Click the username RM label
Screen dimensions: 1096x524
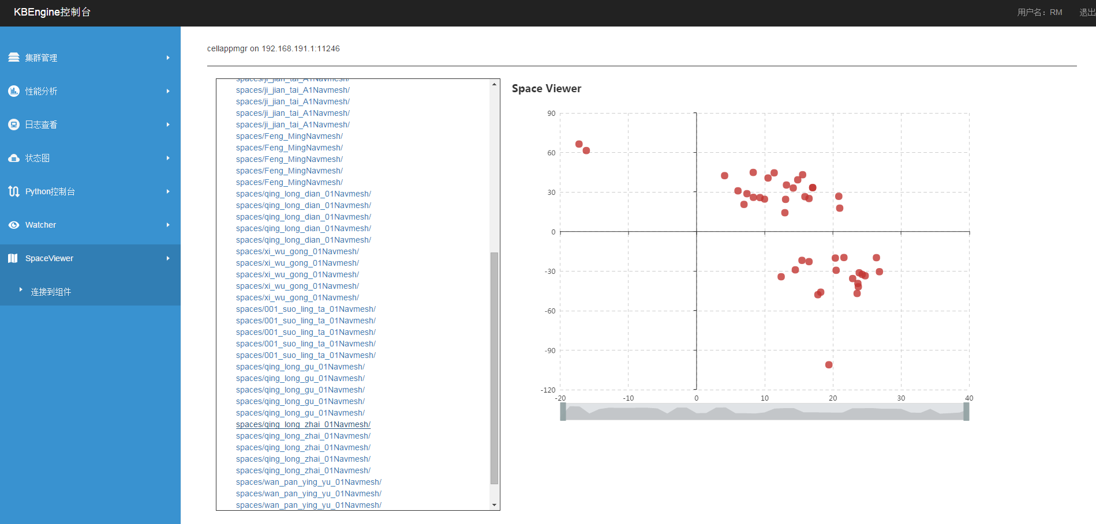[x=1039, y=12]
